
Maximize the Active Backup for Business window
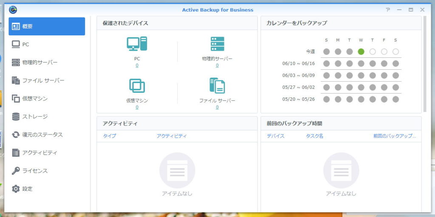pyautogui.click(x=411, y=10)
